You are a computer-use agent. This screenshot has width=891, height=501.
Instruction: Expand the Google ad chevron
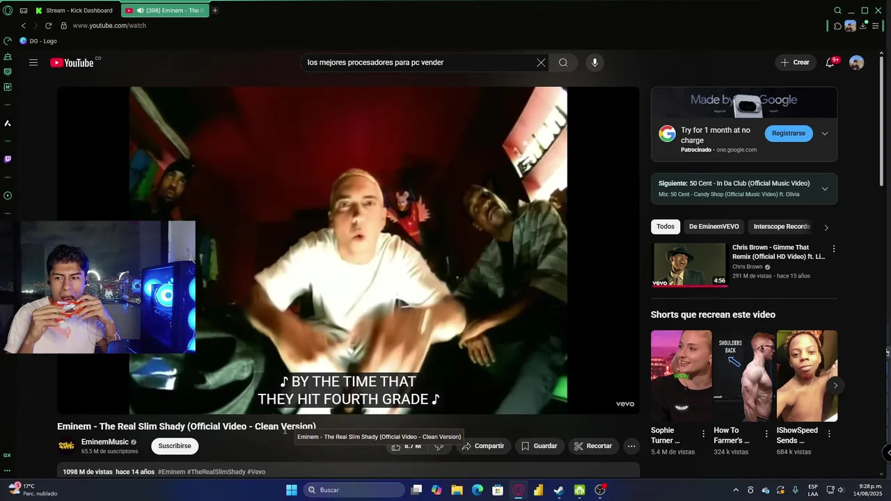[x=825, y=134]
